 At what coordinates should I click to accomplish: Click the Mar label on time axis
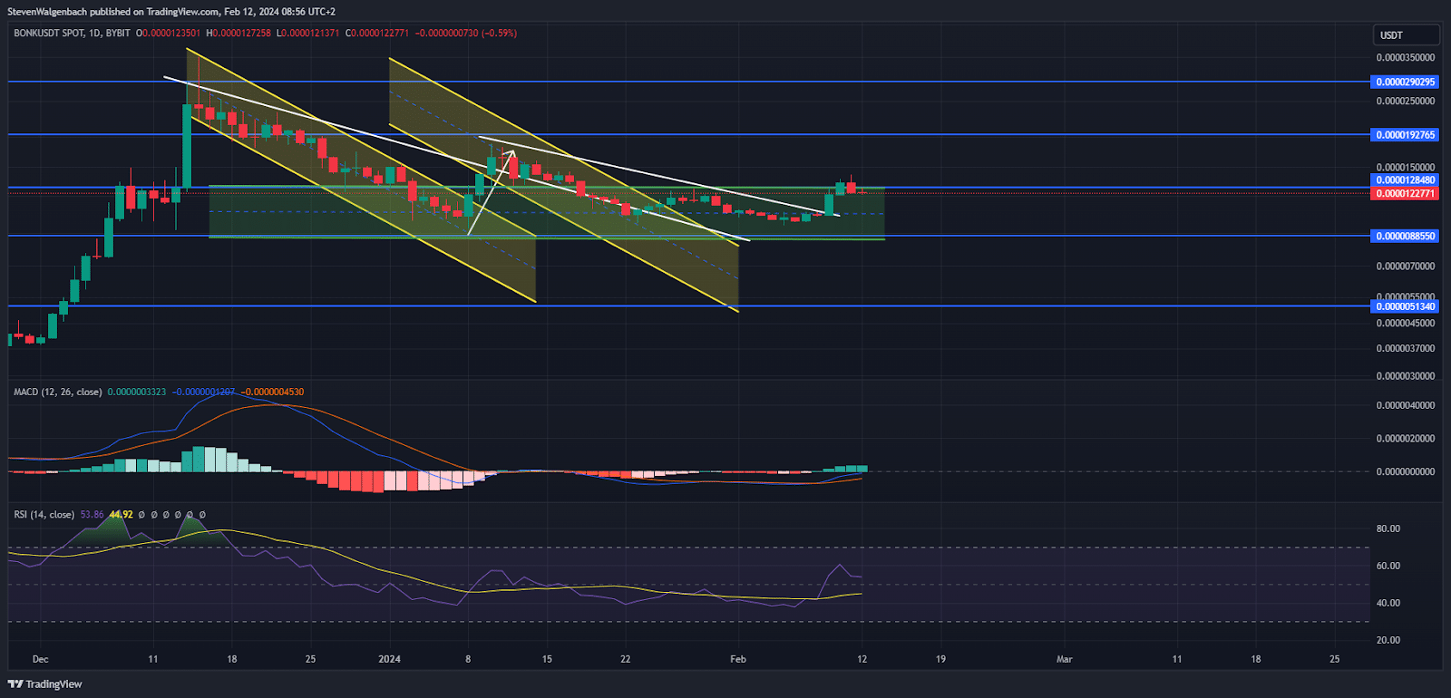(1064, 659)
